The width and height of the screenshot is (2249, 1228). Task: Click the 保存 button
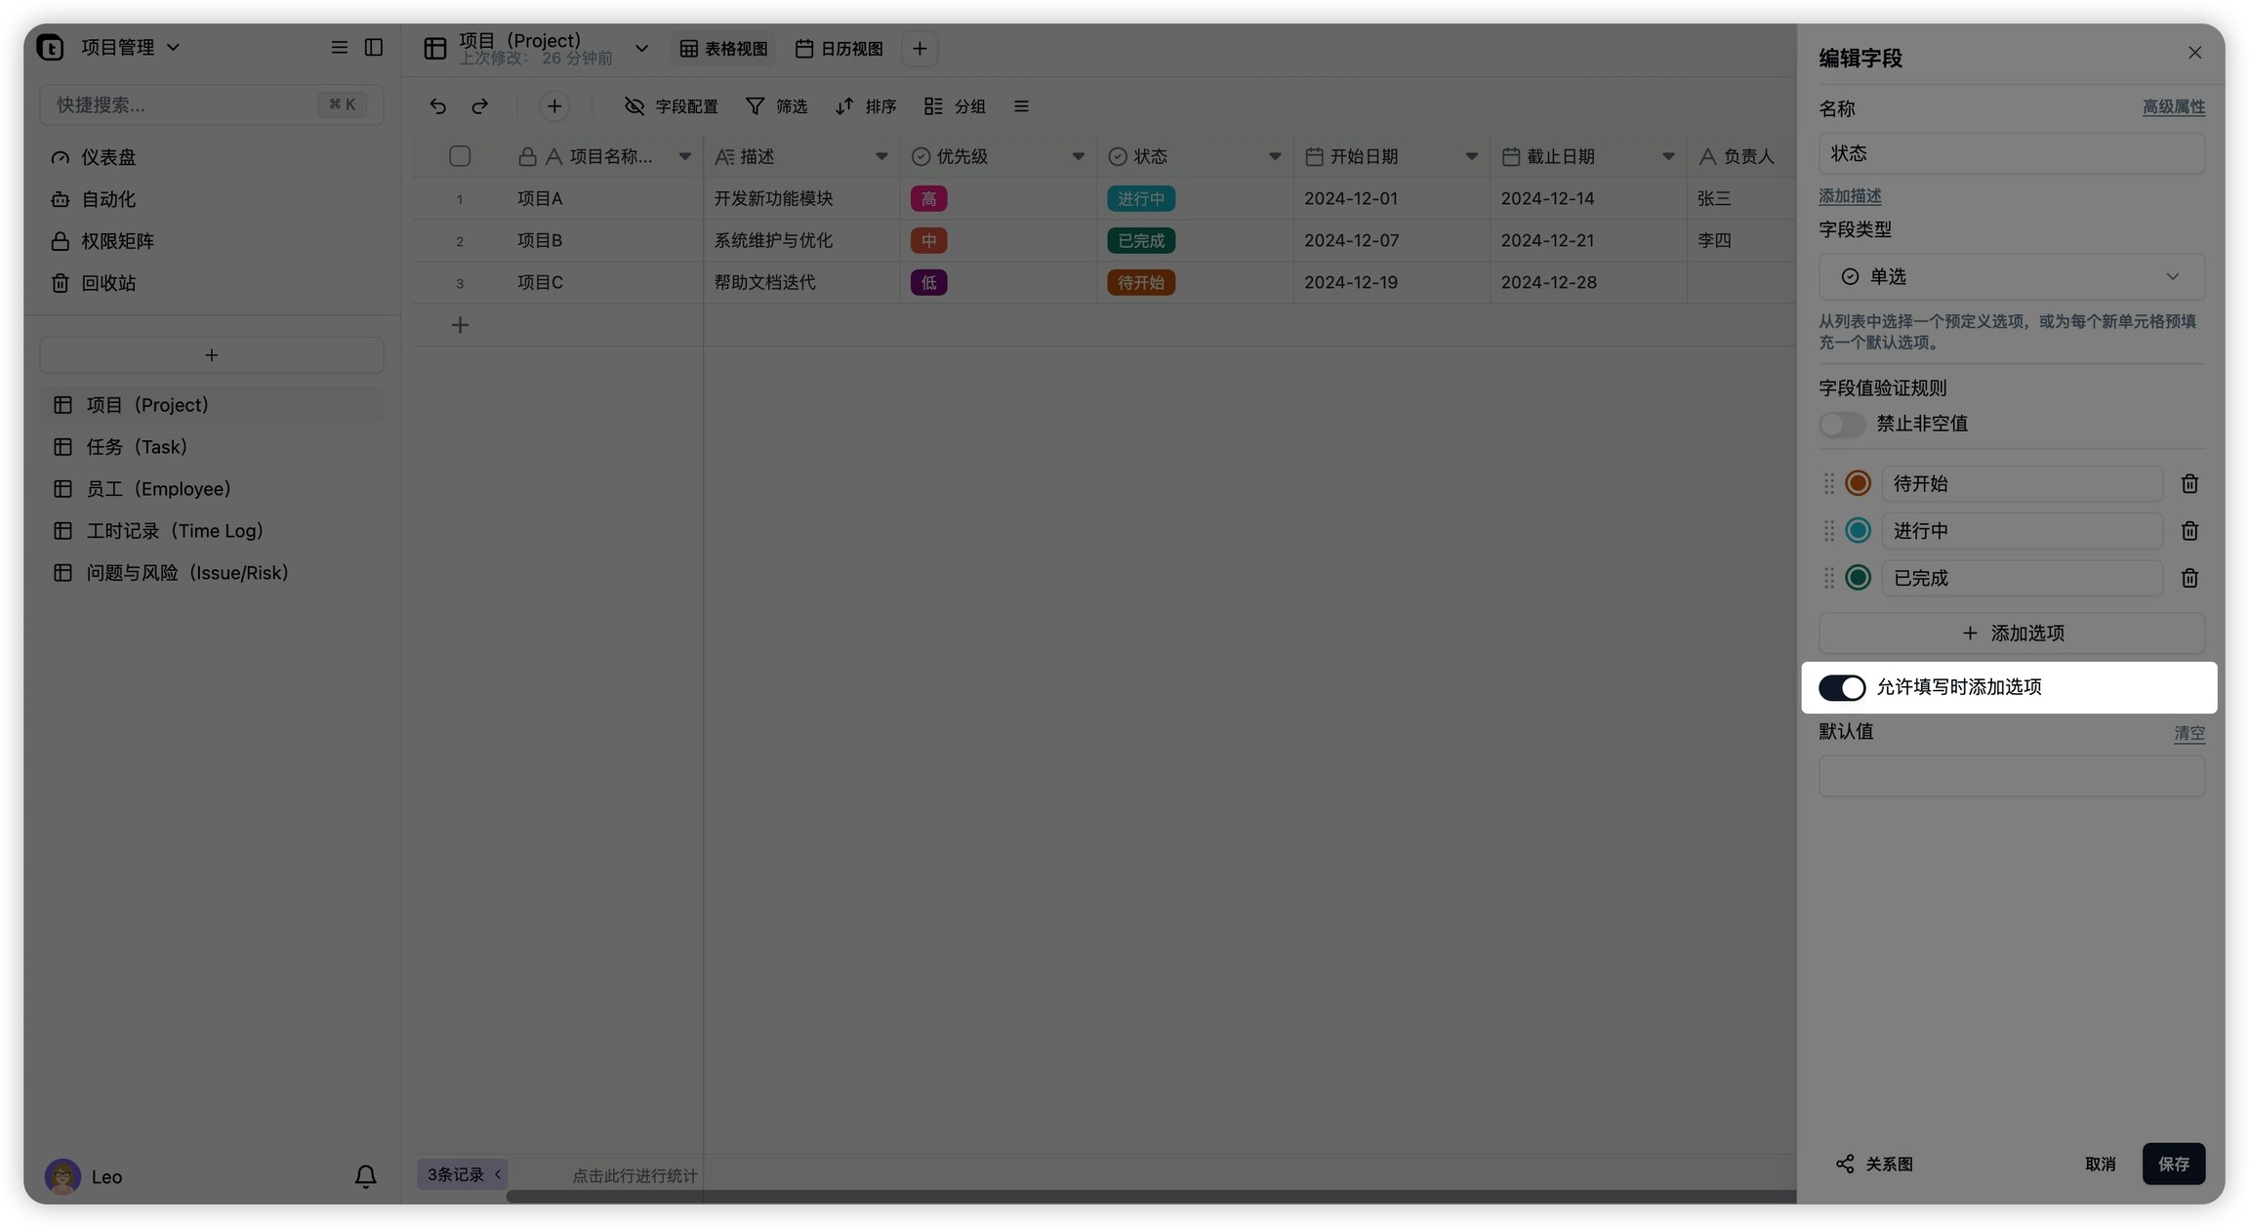point(2173,1165)
